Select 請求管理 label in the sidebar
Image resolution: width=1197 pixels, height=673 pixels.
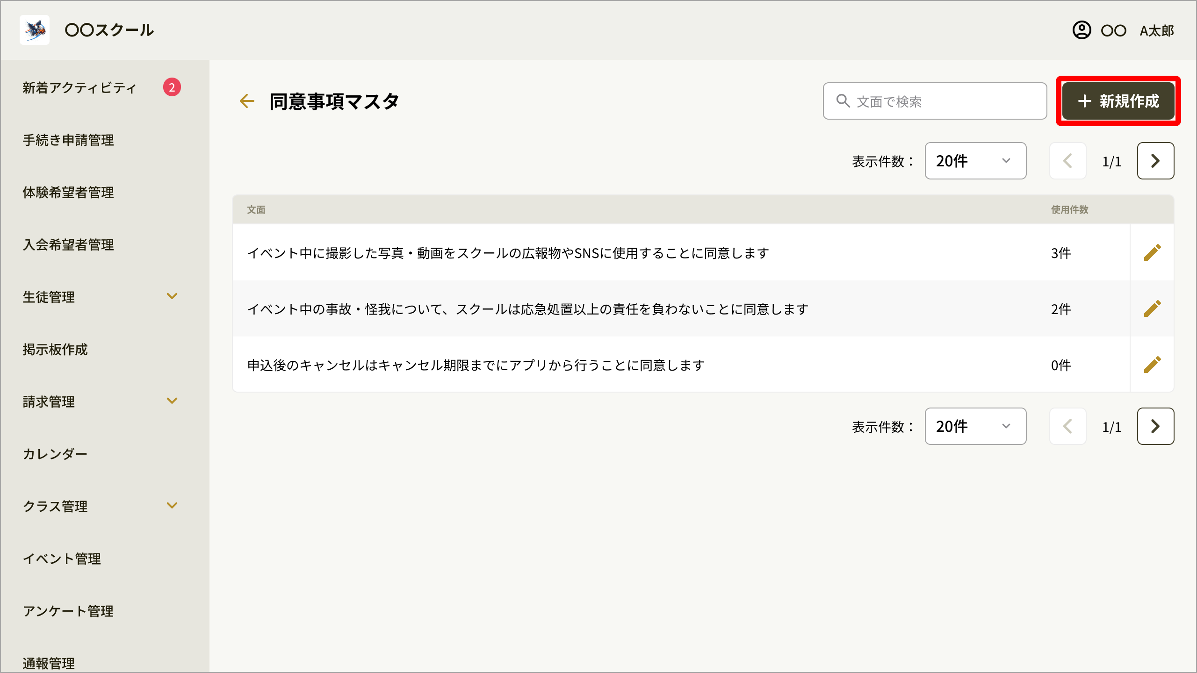49,402
